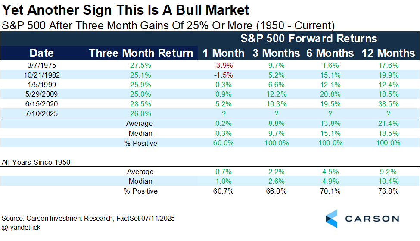420x241 pixels.
Task: Click the All Years Since 1950 label
Action: click(36, 162)
